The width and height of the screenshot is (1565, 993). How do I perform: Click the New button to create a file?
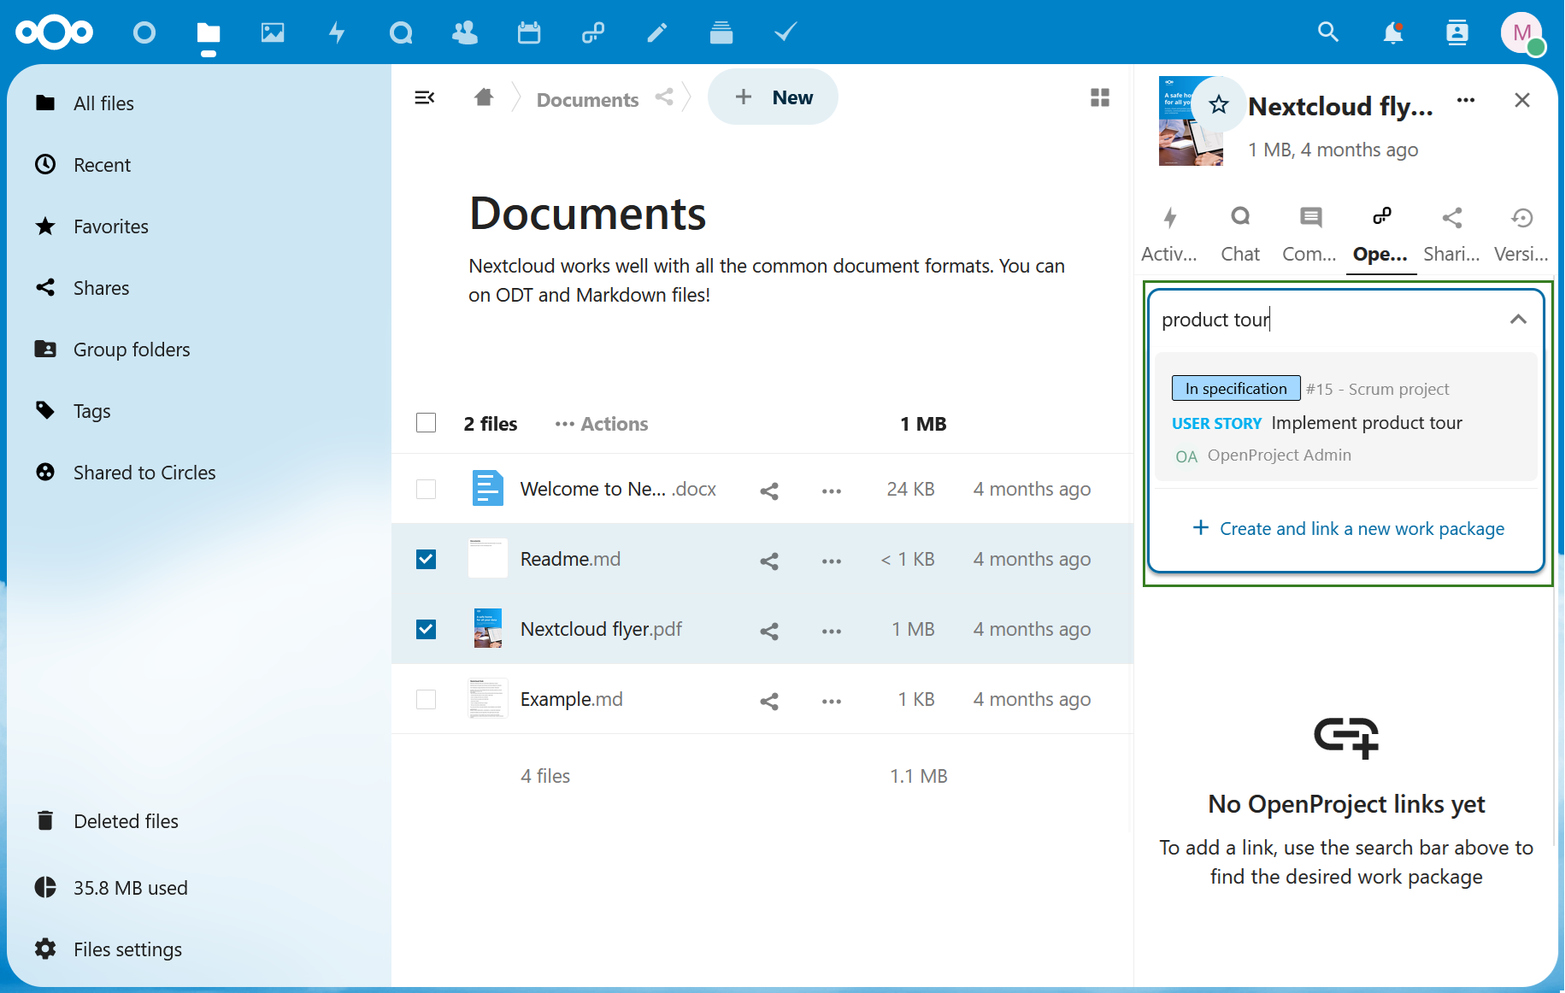tap(773, 97)
